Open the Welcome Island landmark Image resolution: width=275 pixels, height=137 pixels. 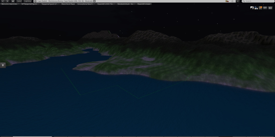point(10,4)
